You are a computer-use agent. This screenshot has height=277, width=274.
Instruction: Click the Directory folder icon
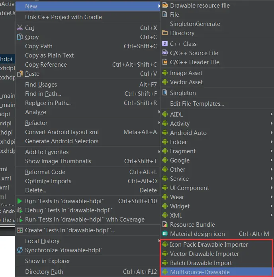click(165, 33)
